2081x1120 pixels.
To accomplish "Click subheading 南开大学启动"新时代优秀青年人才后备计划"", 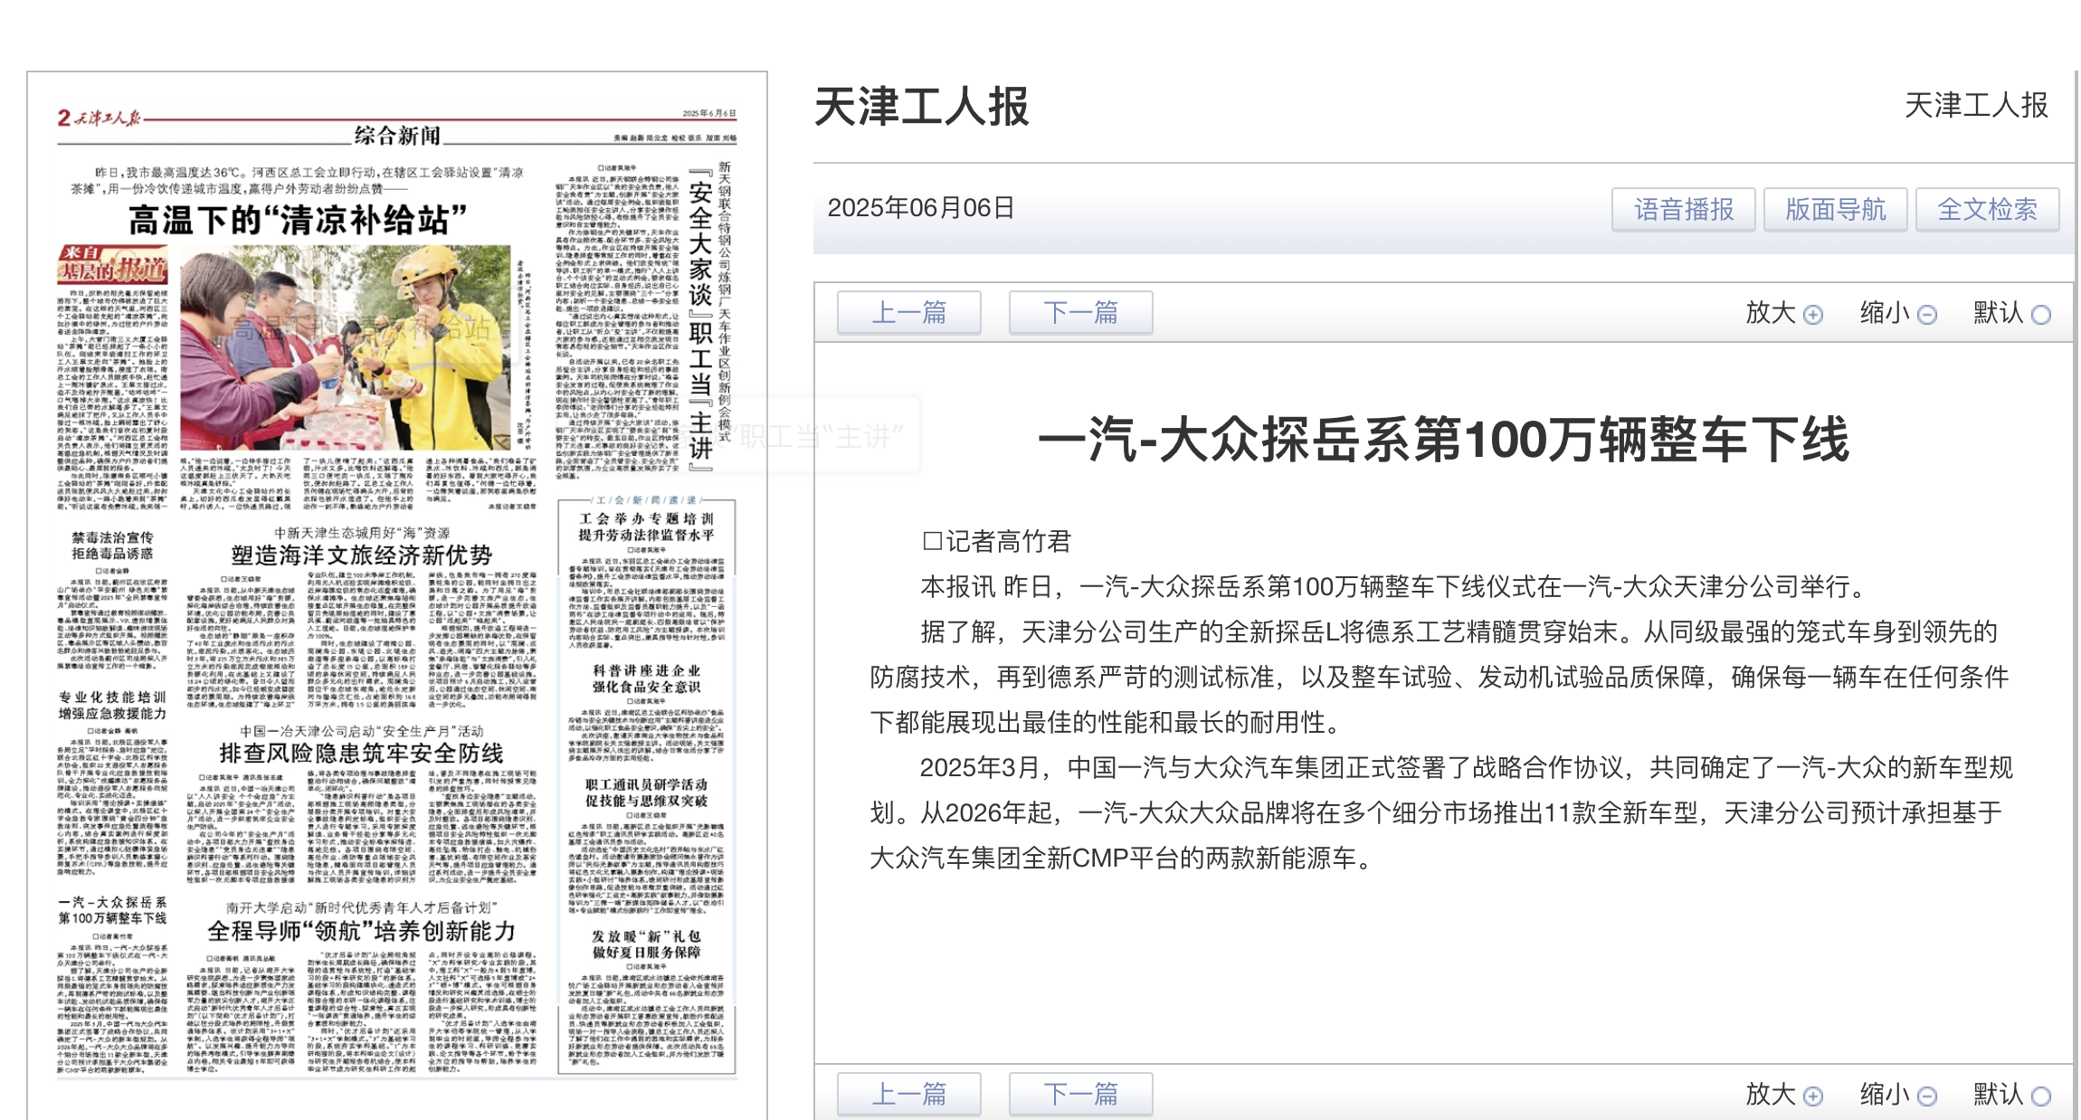I will tap(362, 907).
